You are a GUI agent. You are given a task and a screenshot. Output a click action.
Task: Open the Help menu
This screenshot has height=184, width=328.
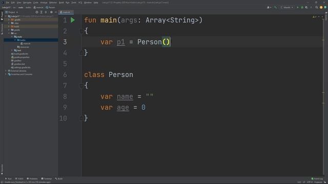click(x=96, y=3)
